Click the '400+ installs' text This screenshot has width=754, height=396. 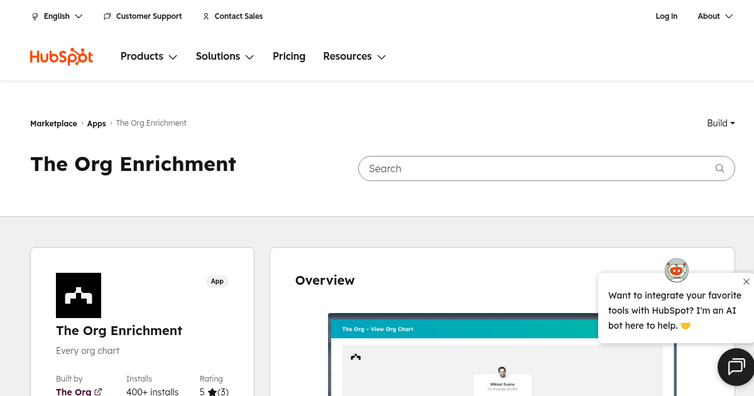click(152, 392)
